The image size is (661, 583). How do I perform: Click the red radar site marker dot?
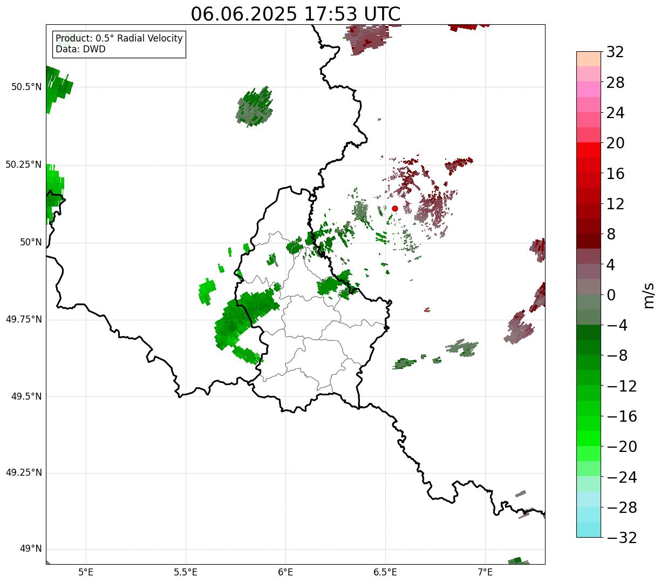395,208
